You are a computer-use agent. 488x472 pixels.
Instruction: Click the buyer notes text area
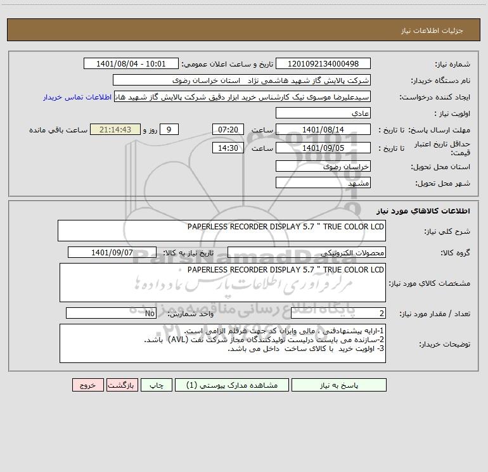pyautogui.click(x=222, y=343)
